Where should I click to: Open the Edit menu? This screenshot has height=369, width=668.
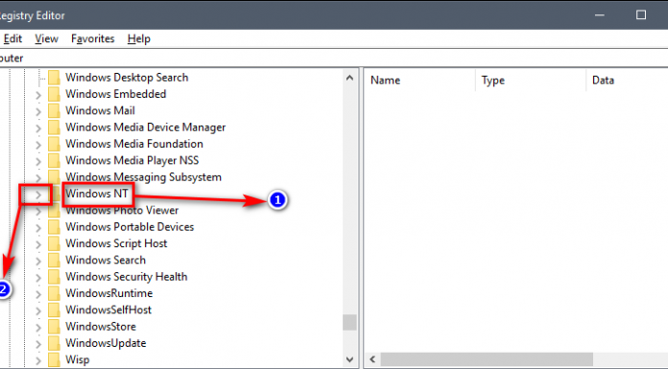(x=12, y=38)
